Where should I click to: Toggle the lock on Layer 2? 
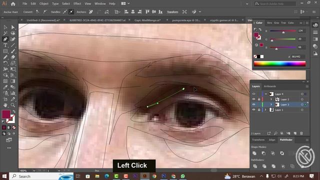coord(259,99)
